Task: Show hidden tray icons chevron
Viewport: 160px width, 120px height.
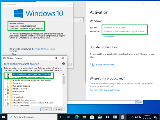Action: [x=132, y=117]
